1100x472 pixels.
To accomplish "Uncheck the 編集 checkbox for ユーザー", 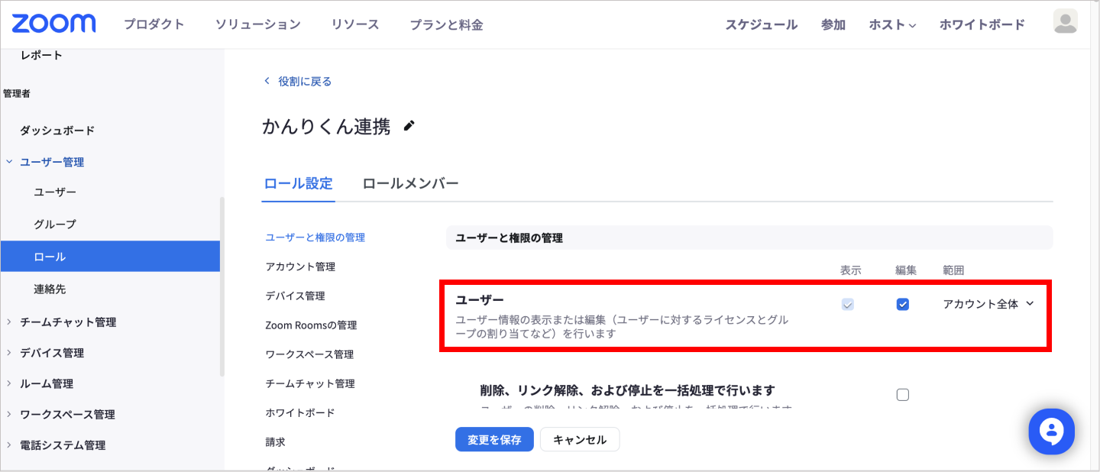I will pyautogui.click(x=902, y=304).
